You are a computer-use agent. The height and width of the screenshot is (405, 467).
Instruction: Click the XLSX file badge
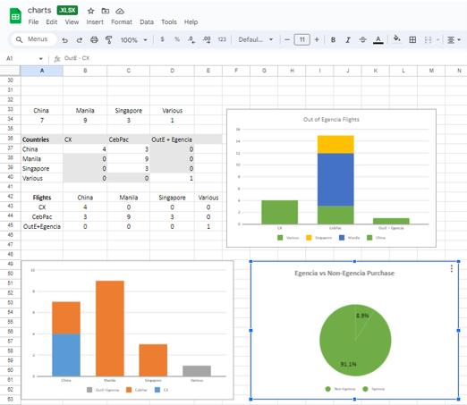67,11
